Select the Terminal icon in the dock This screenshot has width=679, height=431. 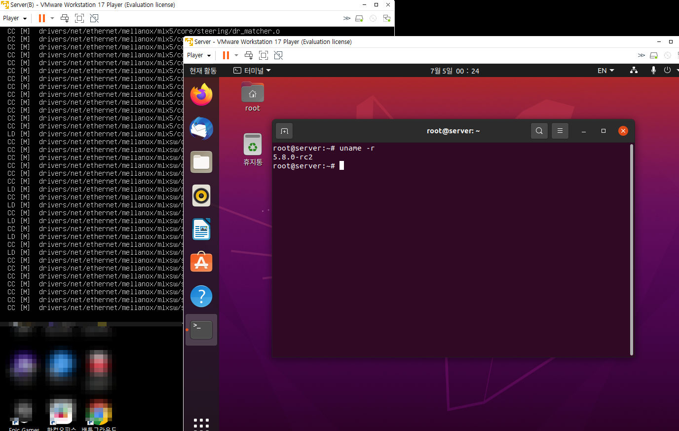point(201,329)
